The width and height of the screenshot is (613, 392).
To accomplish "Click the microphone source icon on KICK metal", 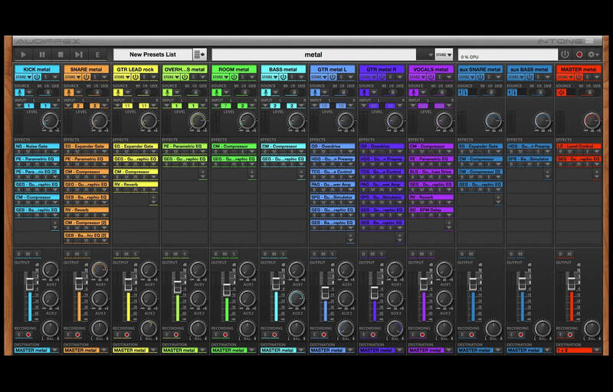I will (x=20, y=92).
